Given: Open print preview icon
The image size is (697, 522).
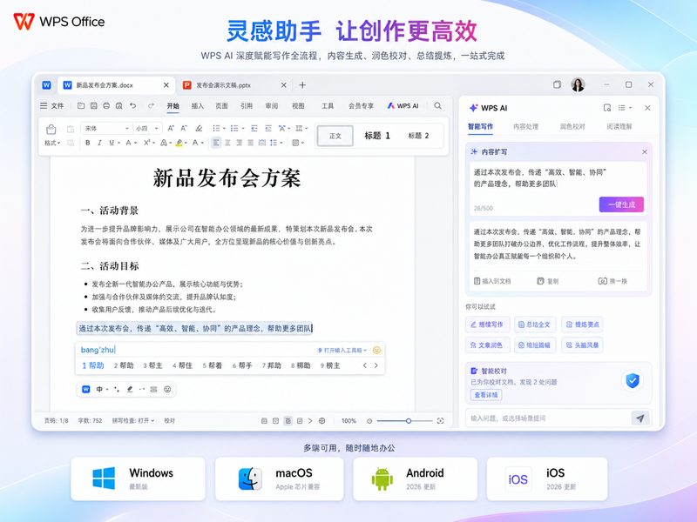Looking at the screenshot, I should [119, 105].
